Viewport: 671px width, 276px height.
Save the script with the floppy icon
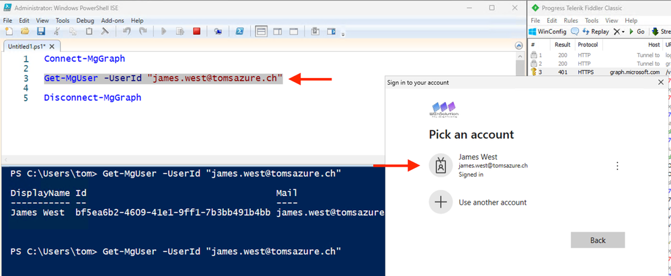[x=40, y=31]
